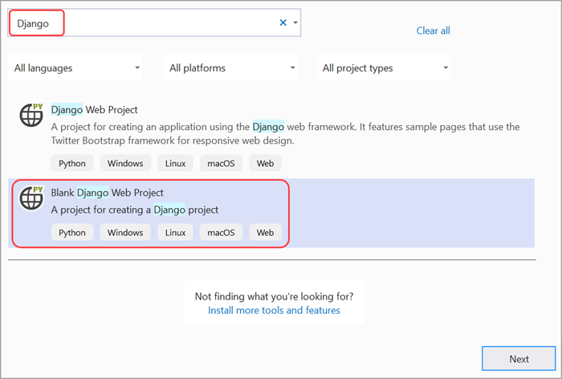This screenshot has height=379, width=562.
Task: Click 'A project for creating a Django project' text
Action: click(134, 210)
